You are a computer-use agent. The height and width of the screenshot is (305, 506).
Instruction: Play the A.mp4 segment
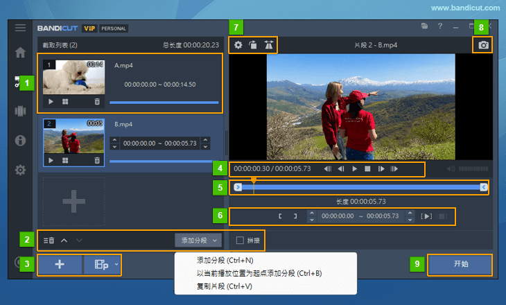point(51,101)
